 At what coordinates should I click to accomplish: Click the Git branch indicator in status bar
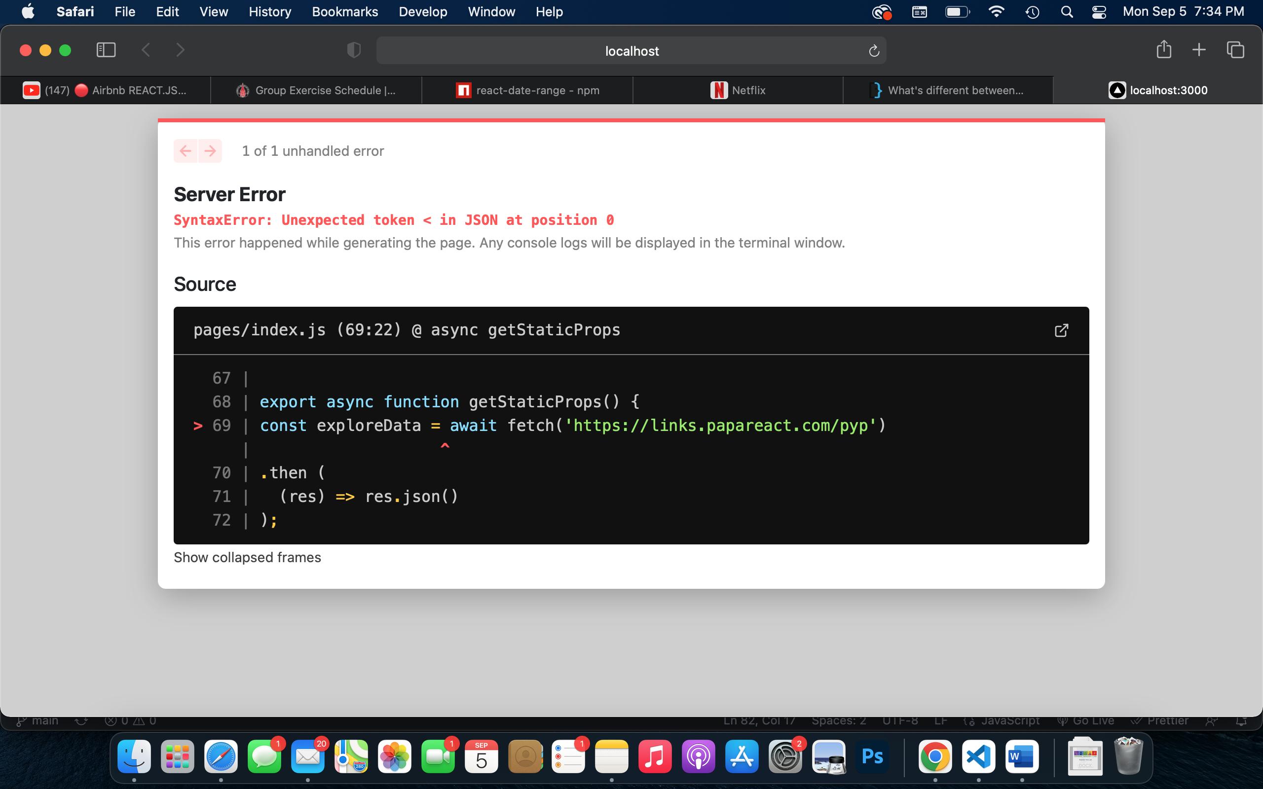coord(37,720)
